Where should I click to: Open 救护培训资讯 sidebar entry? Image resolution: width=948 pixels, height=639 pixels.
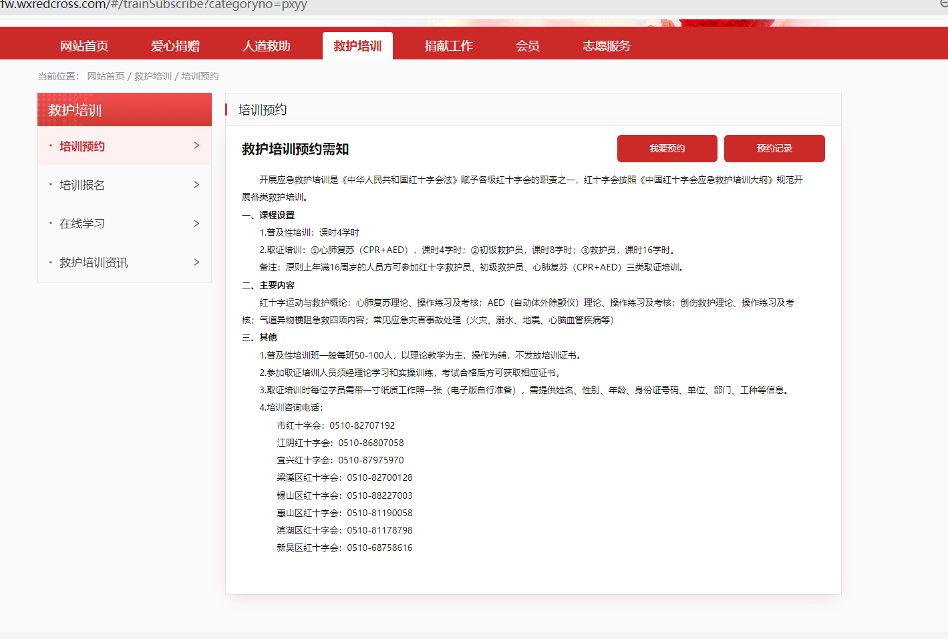tap(94, 262)
